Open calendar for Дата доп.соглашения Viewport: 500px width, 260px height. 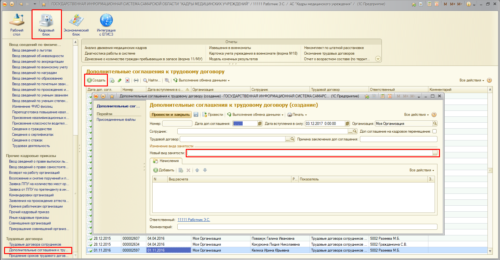coord(260,124)
